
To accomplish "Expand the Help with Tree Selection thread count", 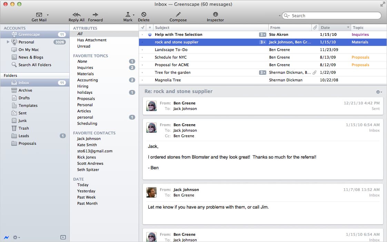I will point(262,34).
